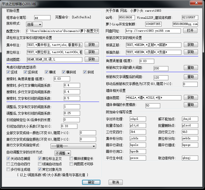Open the 鼠标样式 dropdown

point(34,24)
